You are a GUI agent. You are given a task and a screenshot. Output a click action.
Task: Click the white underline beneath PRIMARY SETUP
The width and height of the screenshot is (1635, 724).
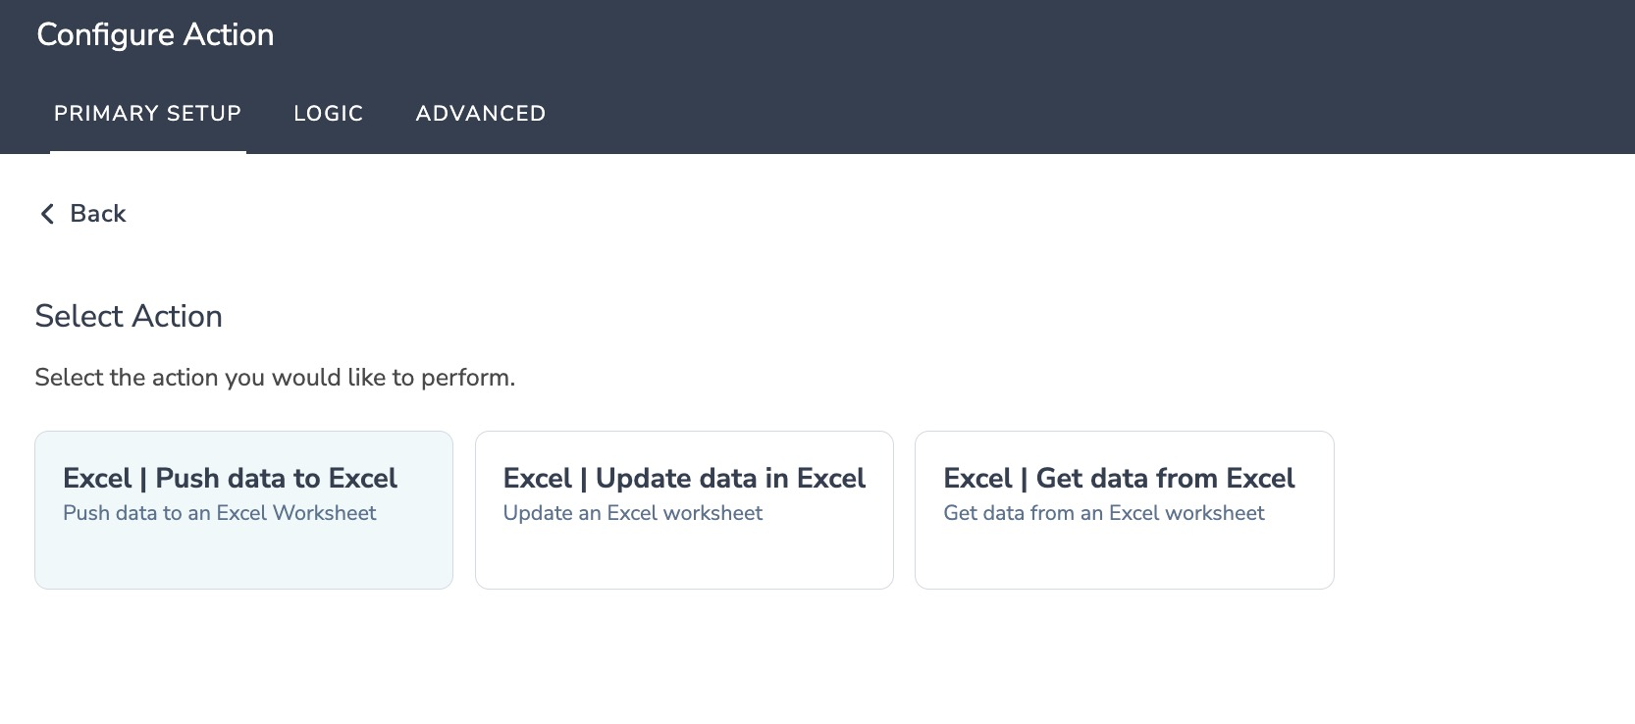[147, 152]
